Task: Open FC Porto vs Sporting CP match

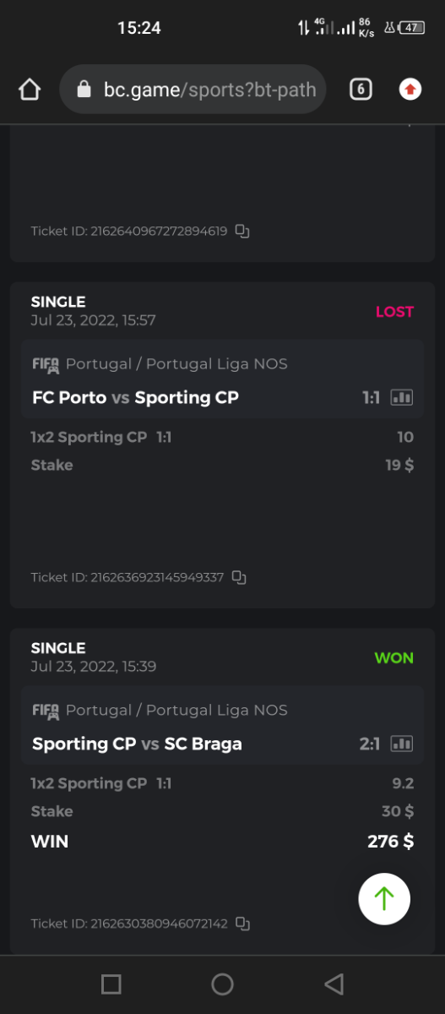Action: 135,397
